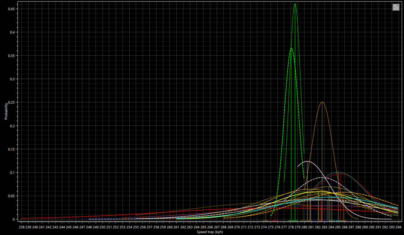Click the 285 label on the speed axis
This screenshot has height=235, width=404.
(x=338, y=227)
